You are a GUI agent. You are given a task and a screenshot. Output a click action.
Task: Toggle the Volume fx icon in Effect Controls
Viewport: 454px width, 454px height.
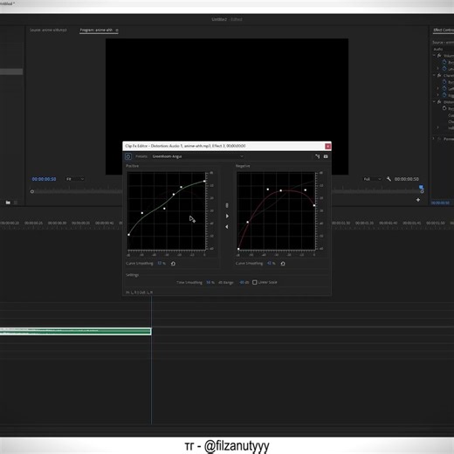tap(439, 55)
